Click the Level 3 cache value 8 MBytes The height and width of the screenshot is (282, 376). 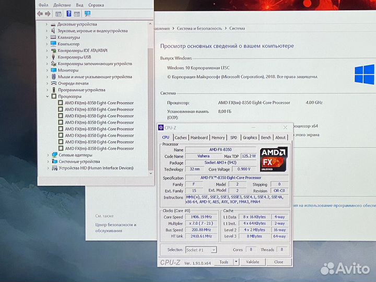point(254,236)
